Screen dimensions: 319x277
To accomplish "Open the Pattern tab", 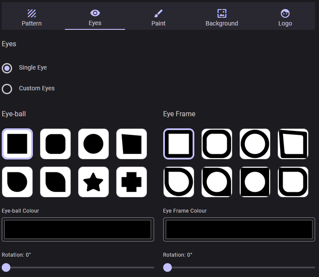I will (32, 18).
